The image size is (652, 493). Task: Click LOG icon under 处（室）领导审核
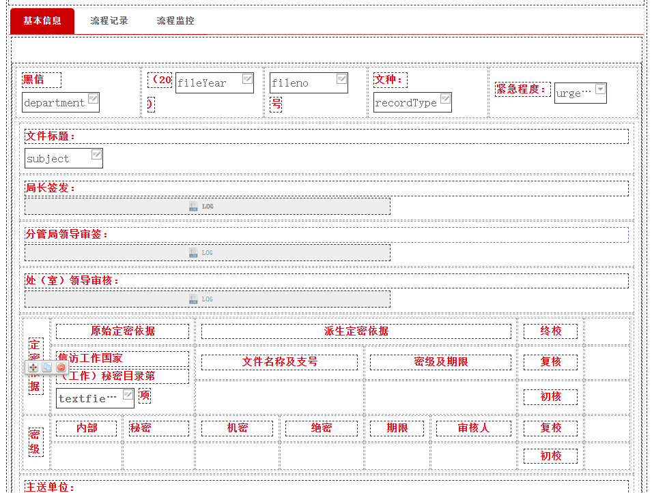[x=193, y=299]
